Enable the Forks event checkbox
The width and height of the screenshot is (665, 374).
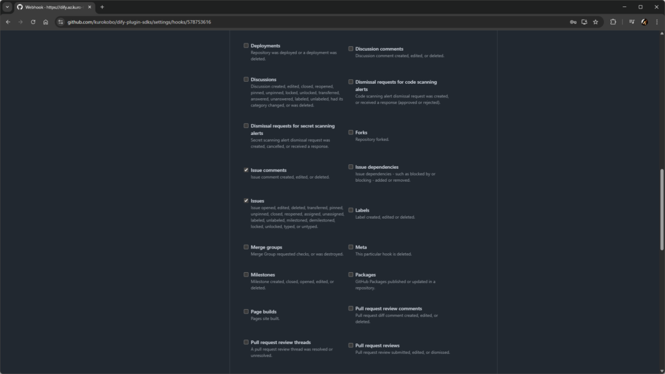pyautogui.click(x=351, y=132)
